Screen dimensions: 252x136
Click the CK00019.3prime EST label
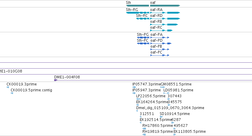click(x=22, y=84)
